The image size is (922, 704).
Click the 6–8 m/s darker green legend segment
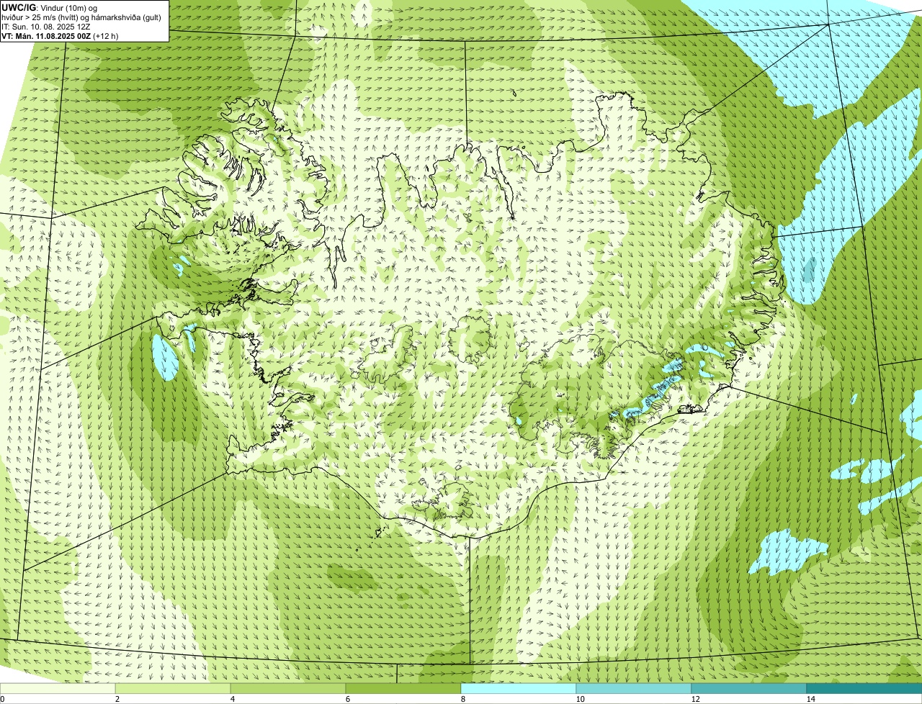(x=403, y=689)
